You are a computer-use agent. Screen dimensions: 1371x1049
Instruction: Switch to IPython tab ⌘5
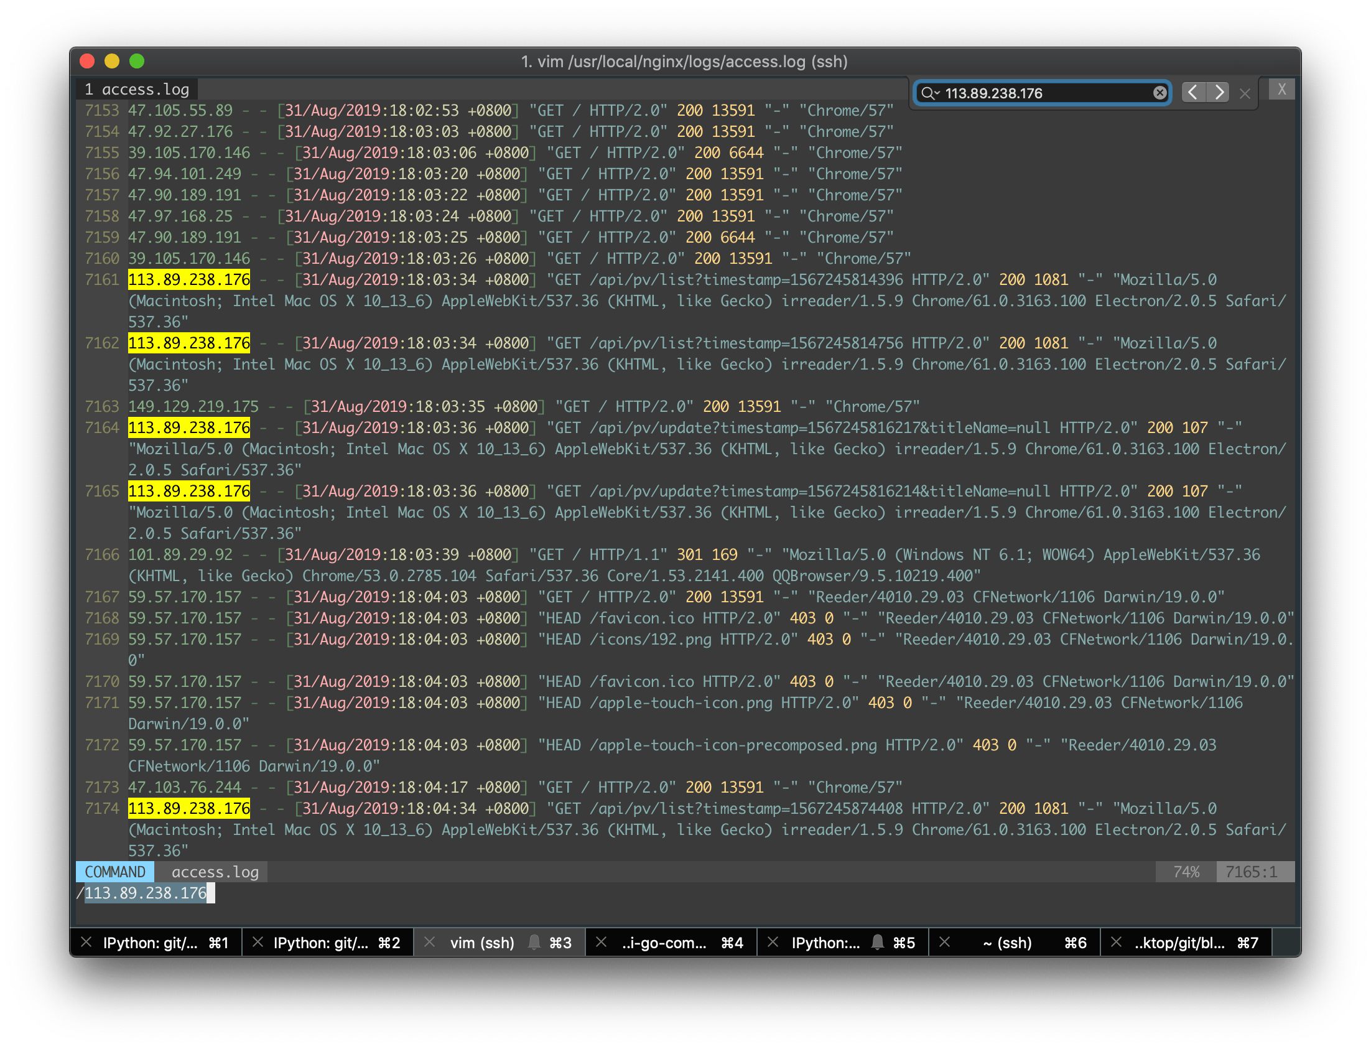(x=844, y=943)
